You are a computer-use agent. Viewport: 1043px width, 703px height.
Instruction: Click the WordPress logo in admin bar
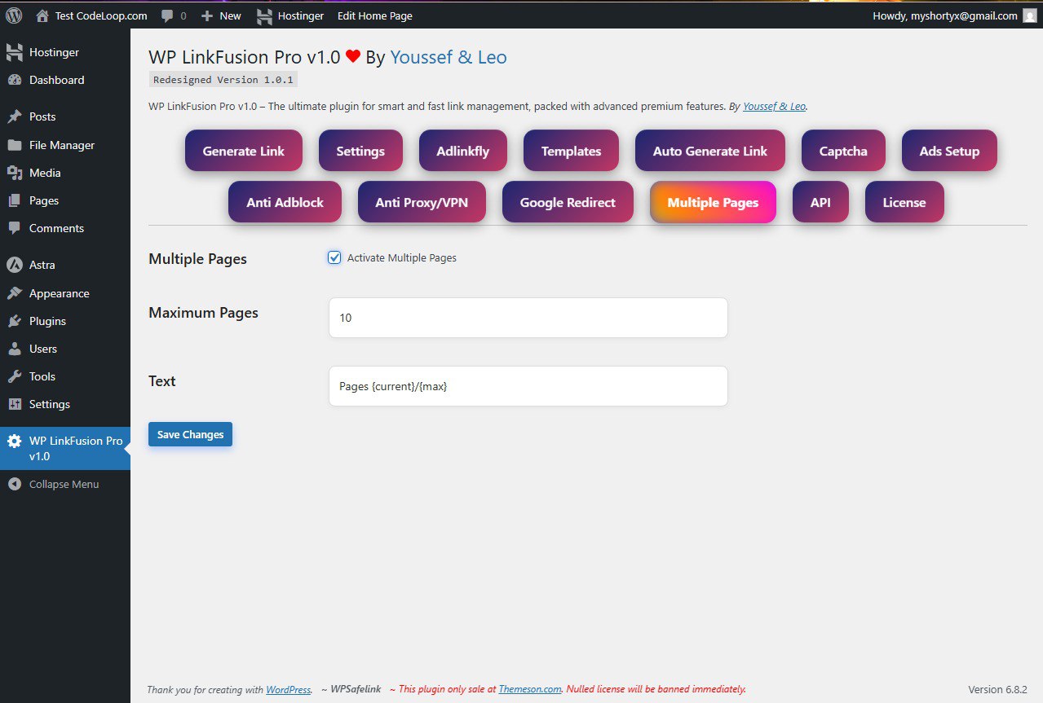[x=14, y=15]
